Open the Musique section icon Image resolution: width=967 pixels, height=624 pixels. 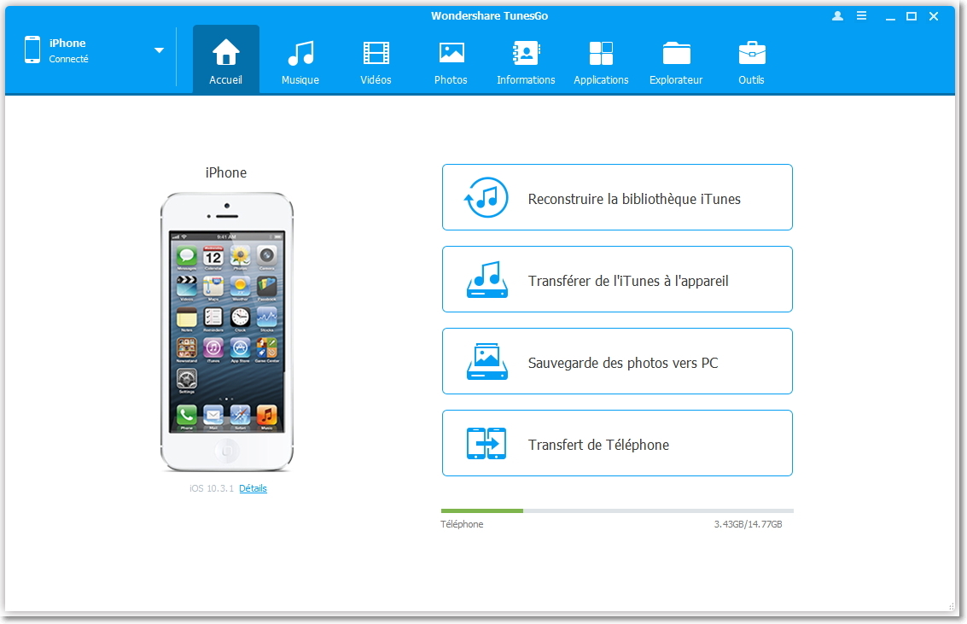pyautogui.click(x=300, y=54)
